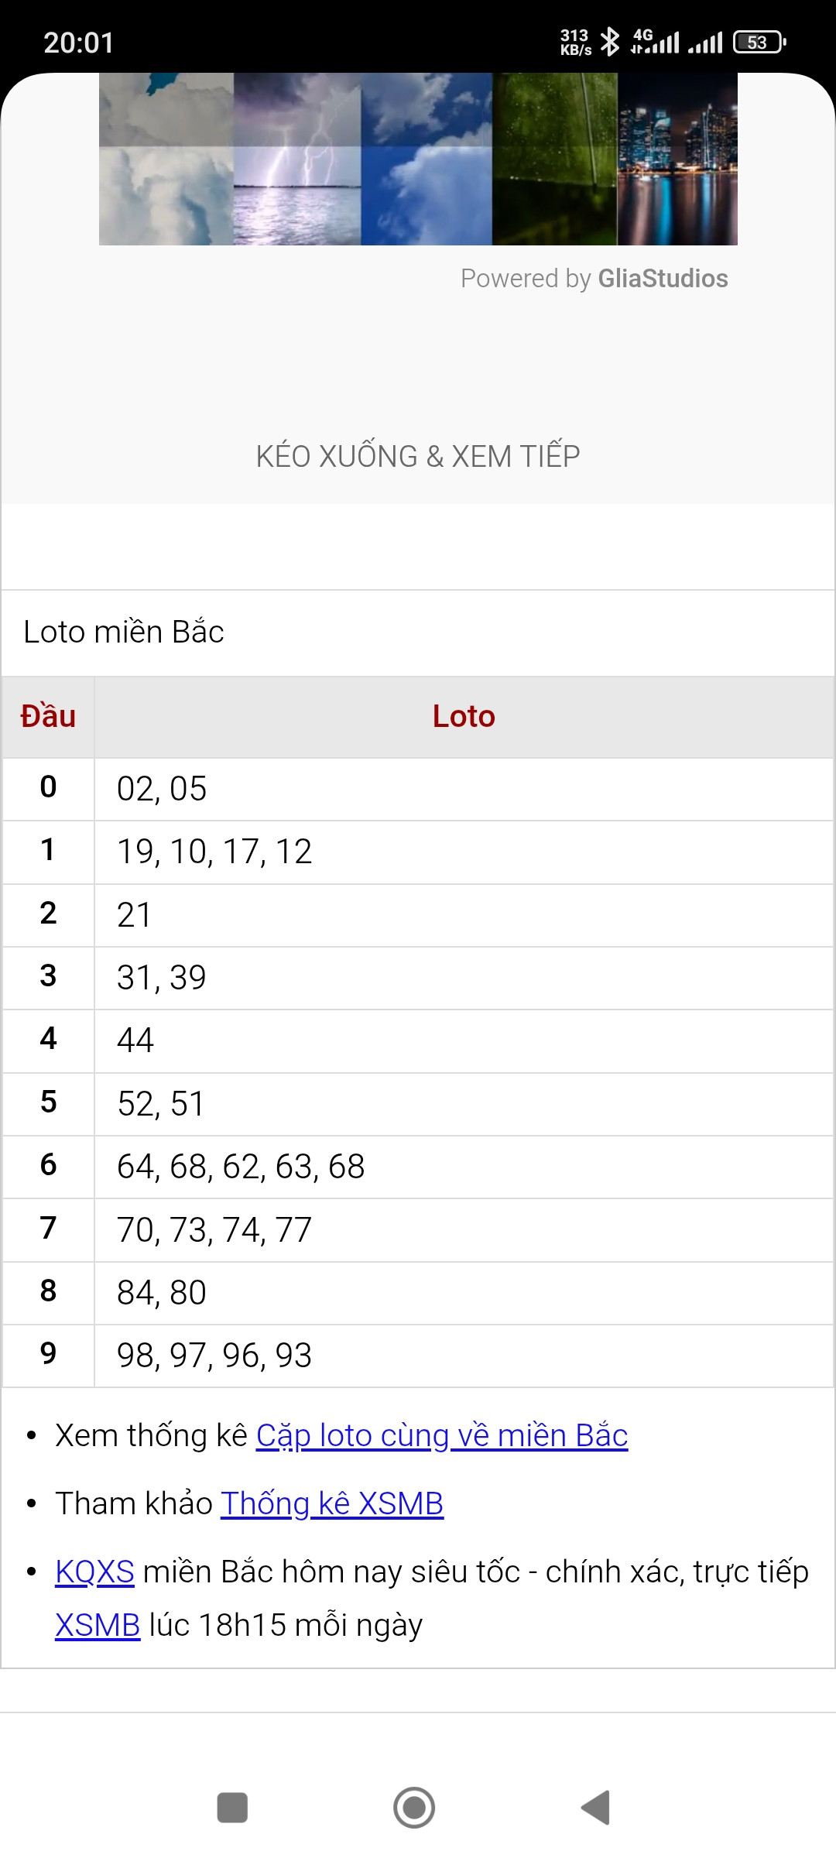Image resolution: width=836 pixels, height=1858 pixels.
Task: Tap the weather collage ad thumbnail
Action: click(418, 159)
